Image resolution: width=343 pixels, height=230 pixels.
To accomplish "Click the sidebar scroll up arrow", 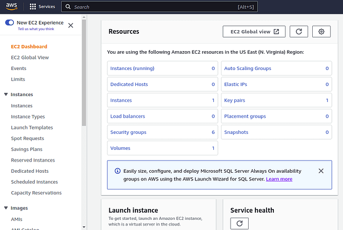I will pos(84,17).
